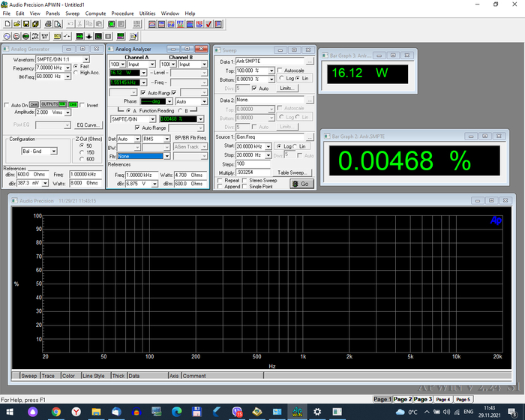Open the Analog Generator panel icon
The width and height of the screenshot is (525, 420).
[7, 35]
